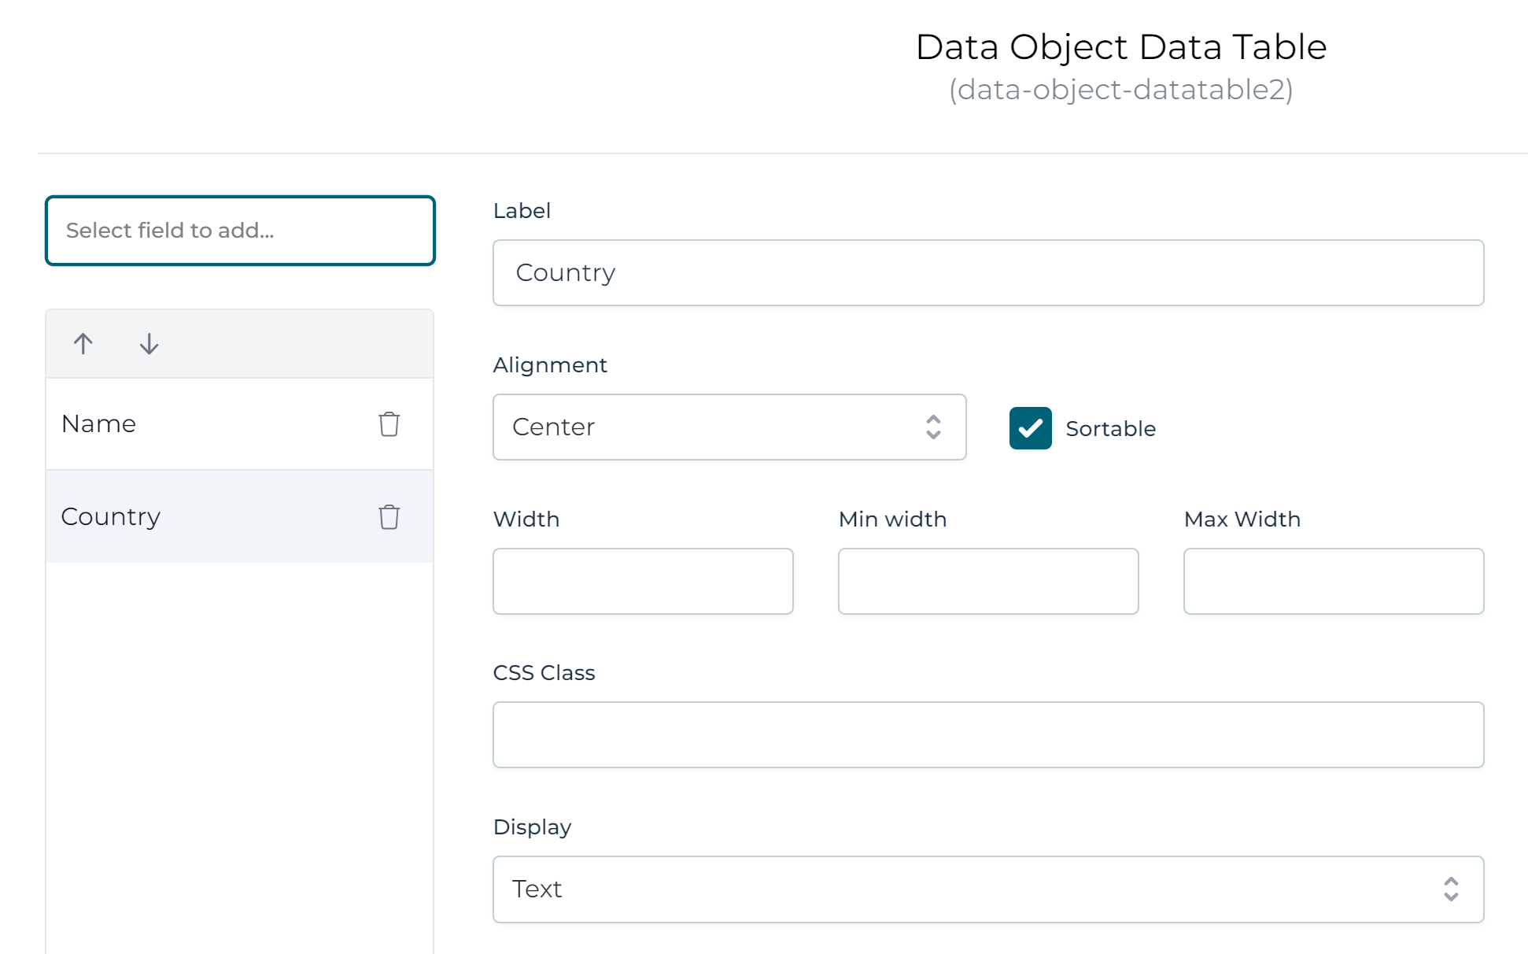
Task: Click inside the Width input field
Action: (x=643, y=581)
